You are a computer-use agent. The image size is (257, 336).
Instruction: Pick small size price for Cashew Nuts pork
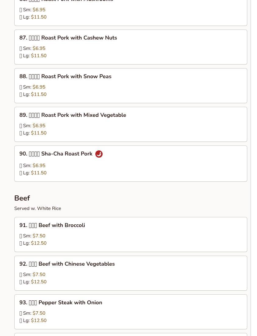[32, 48]
